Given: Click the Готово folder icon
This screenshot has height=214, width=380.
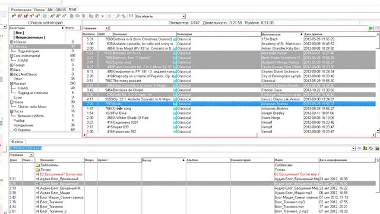Looking at the screenshot, I should click(x=38, y=169).
